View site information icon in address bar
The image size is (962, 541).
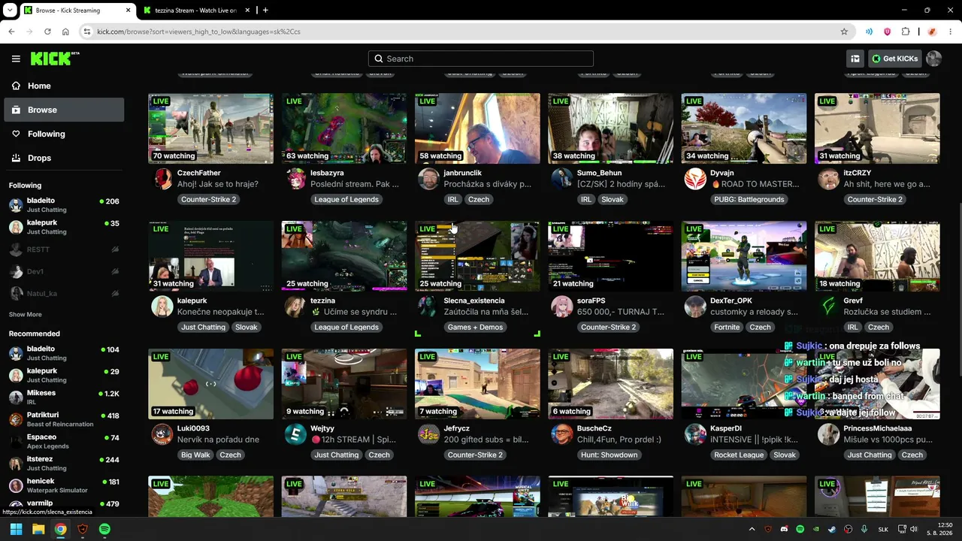[x=87, y=32]
